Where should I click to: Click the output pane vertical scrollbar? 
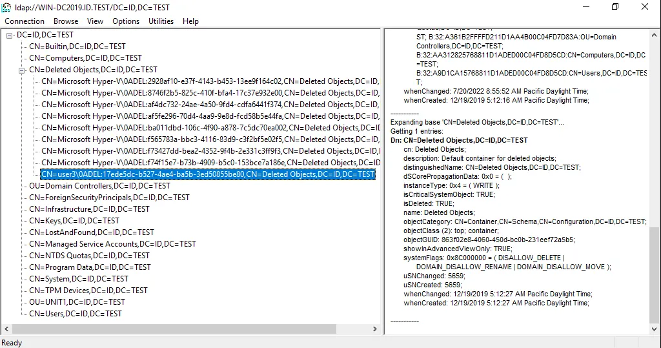tap(655, 271)
